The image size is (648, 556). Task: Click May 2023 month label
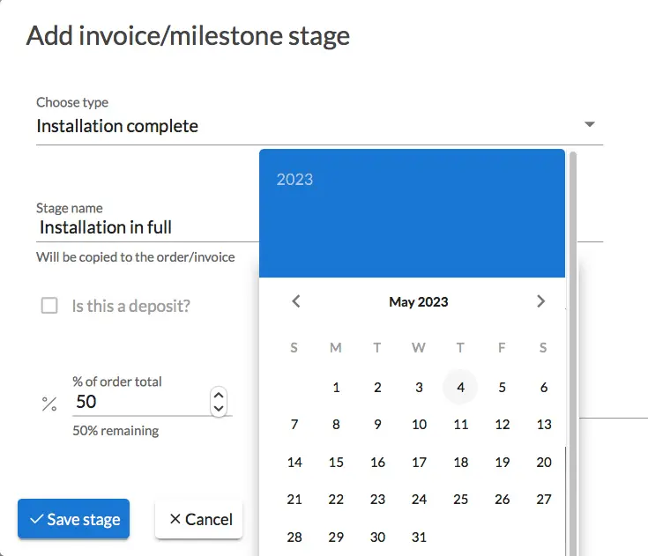[418, 302]
